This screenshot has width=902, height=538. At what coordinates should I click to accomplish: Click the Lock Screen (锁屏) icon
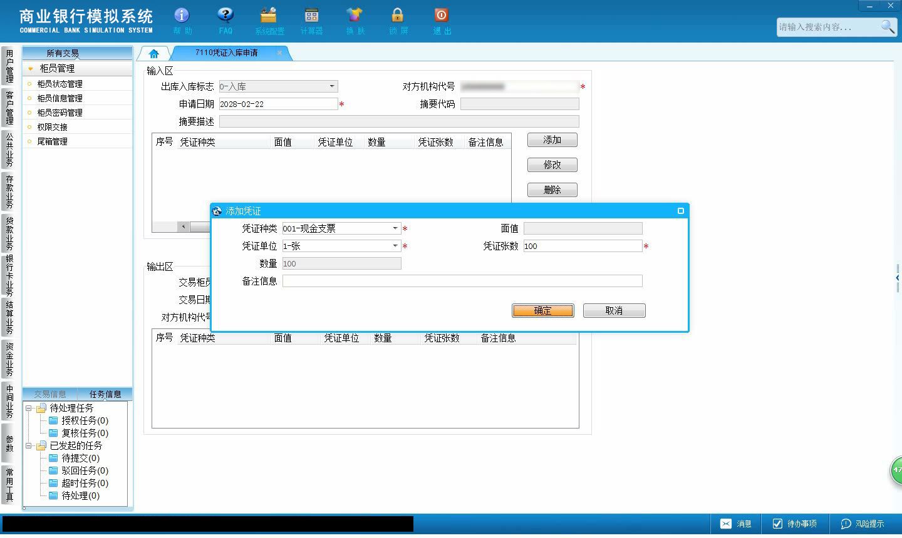click(398, 21)
